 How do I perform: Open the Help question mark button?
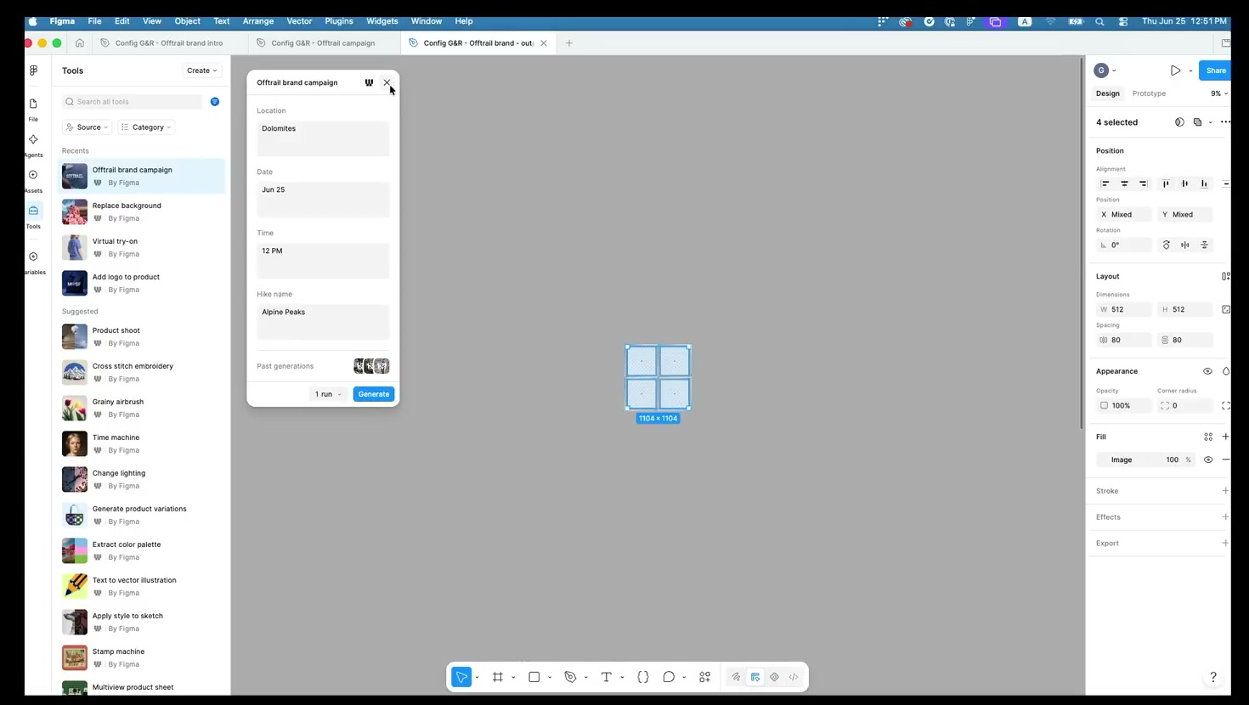[x=1212, y=677]
